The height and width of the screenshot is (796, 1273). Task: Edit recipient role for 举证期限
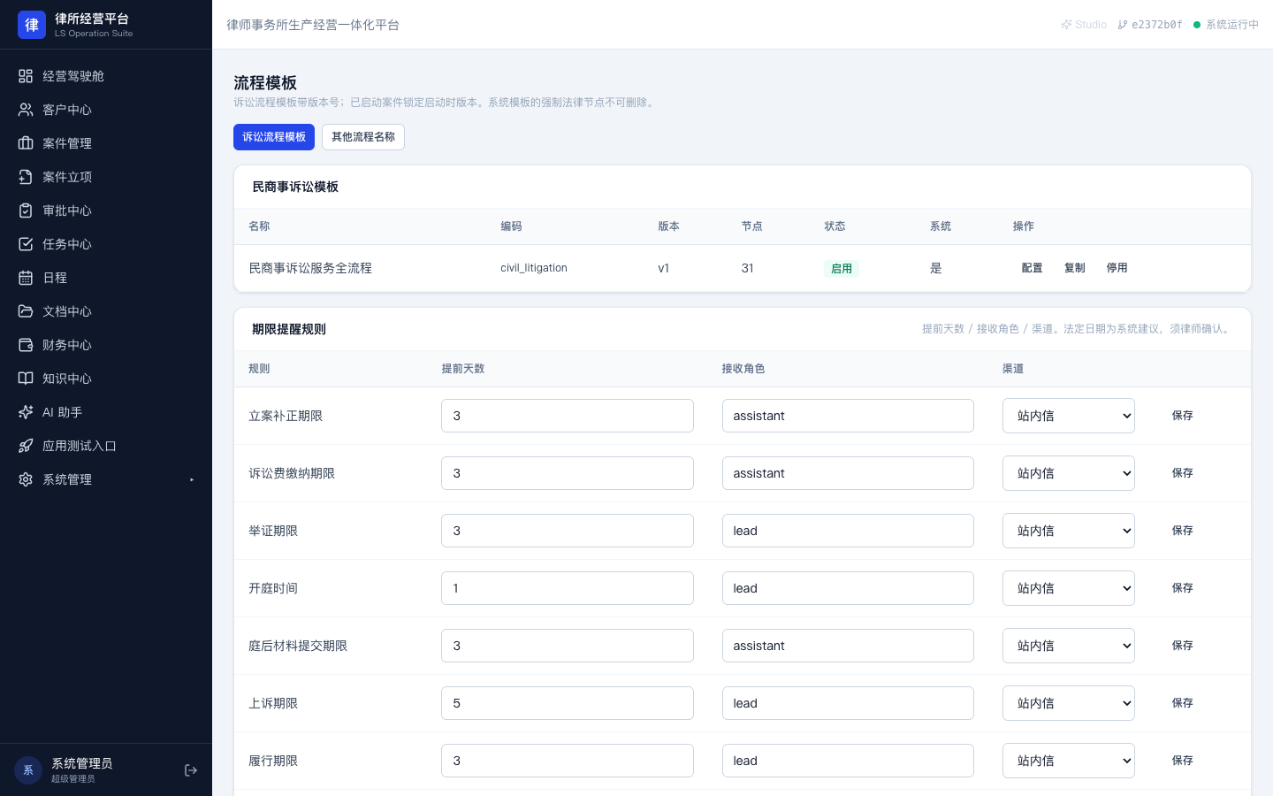[848, 531]
